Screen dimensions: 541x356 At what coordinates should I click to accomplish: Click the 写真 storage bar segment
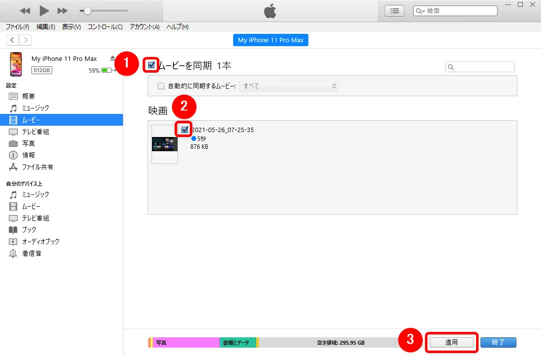[185, 343]
